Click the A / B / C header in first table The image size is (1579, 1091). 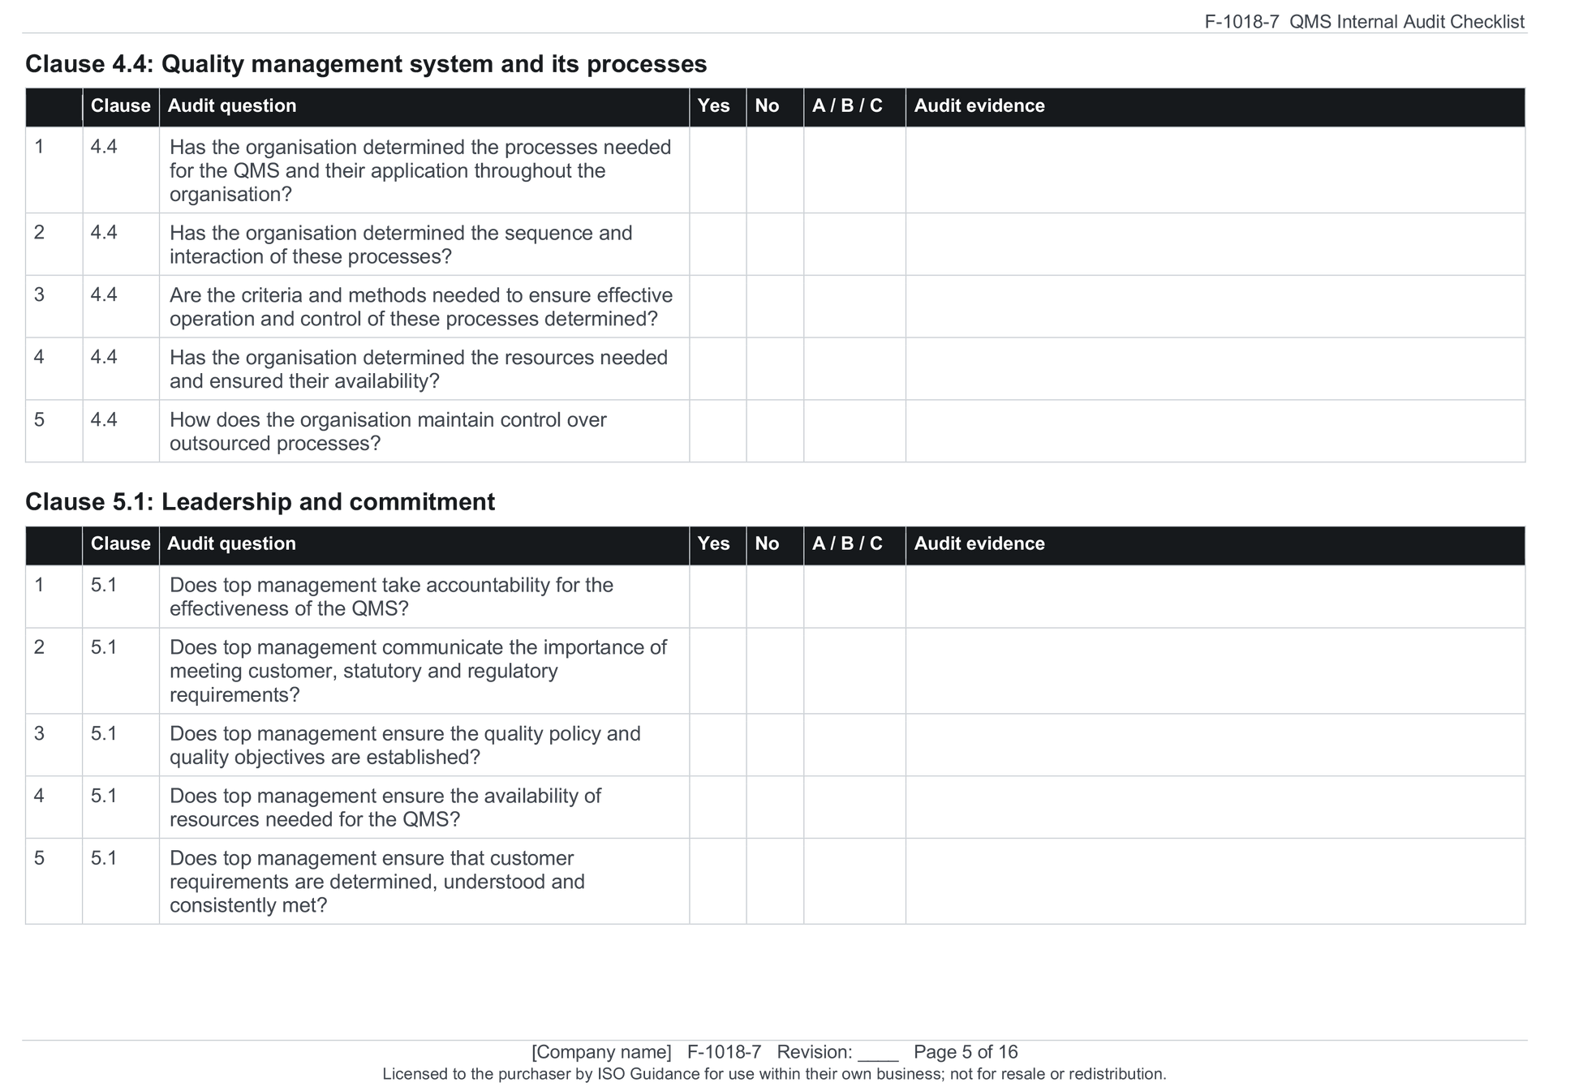[x=847, y=106]
